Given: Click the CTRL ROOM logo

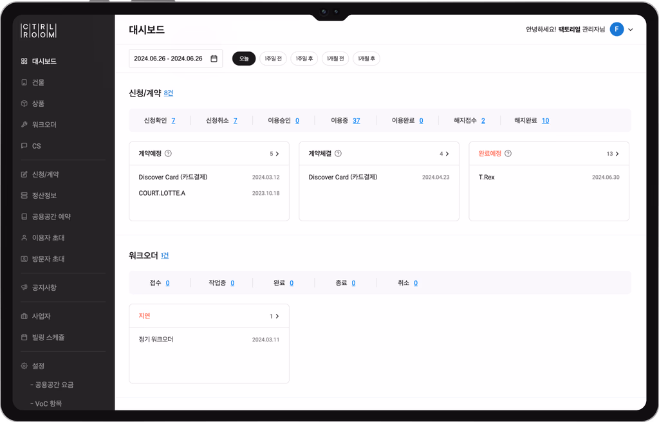Looking at the screenshot, I should (38, 31).
